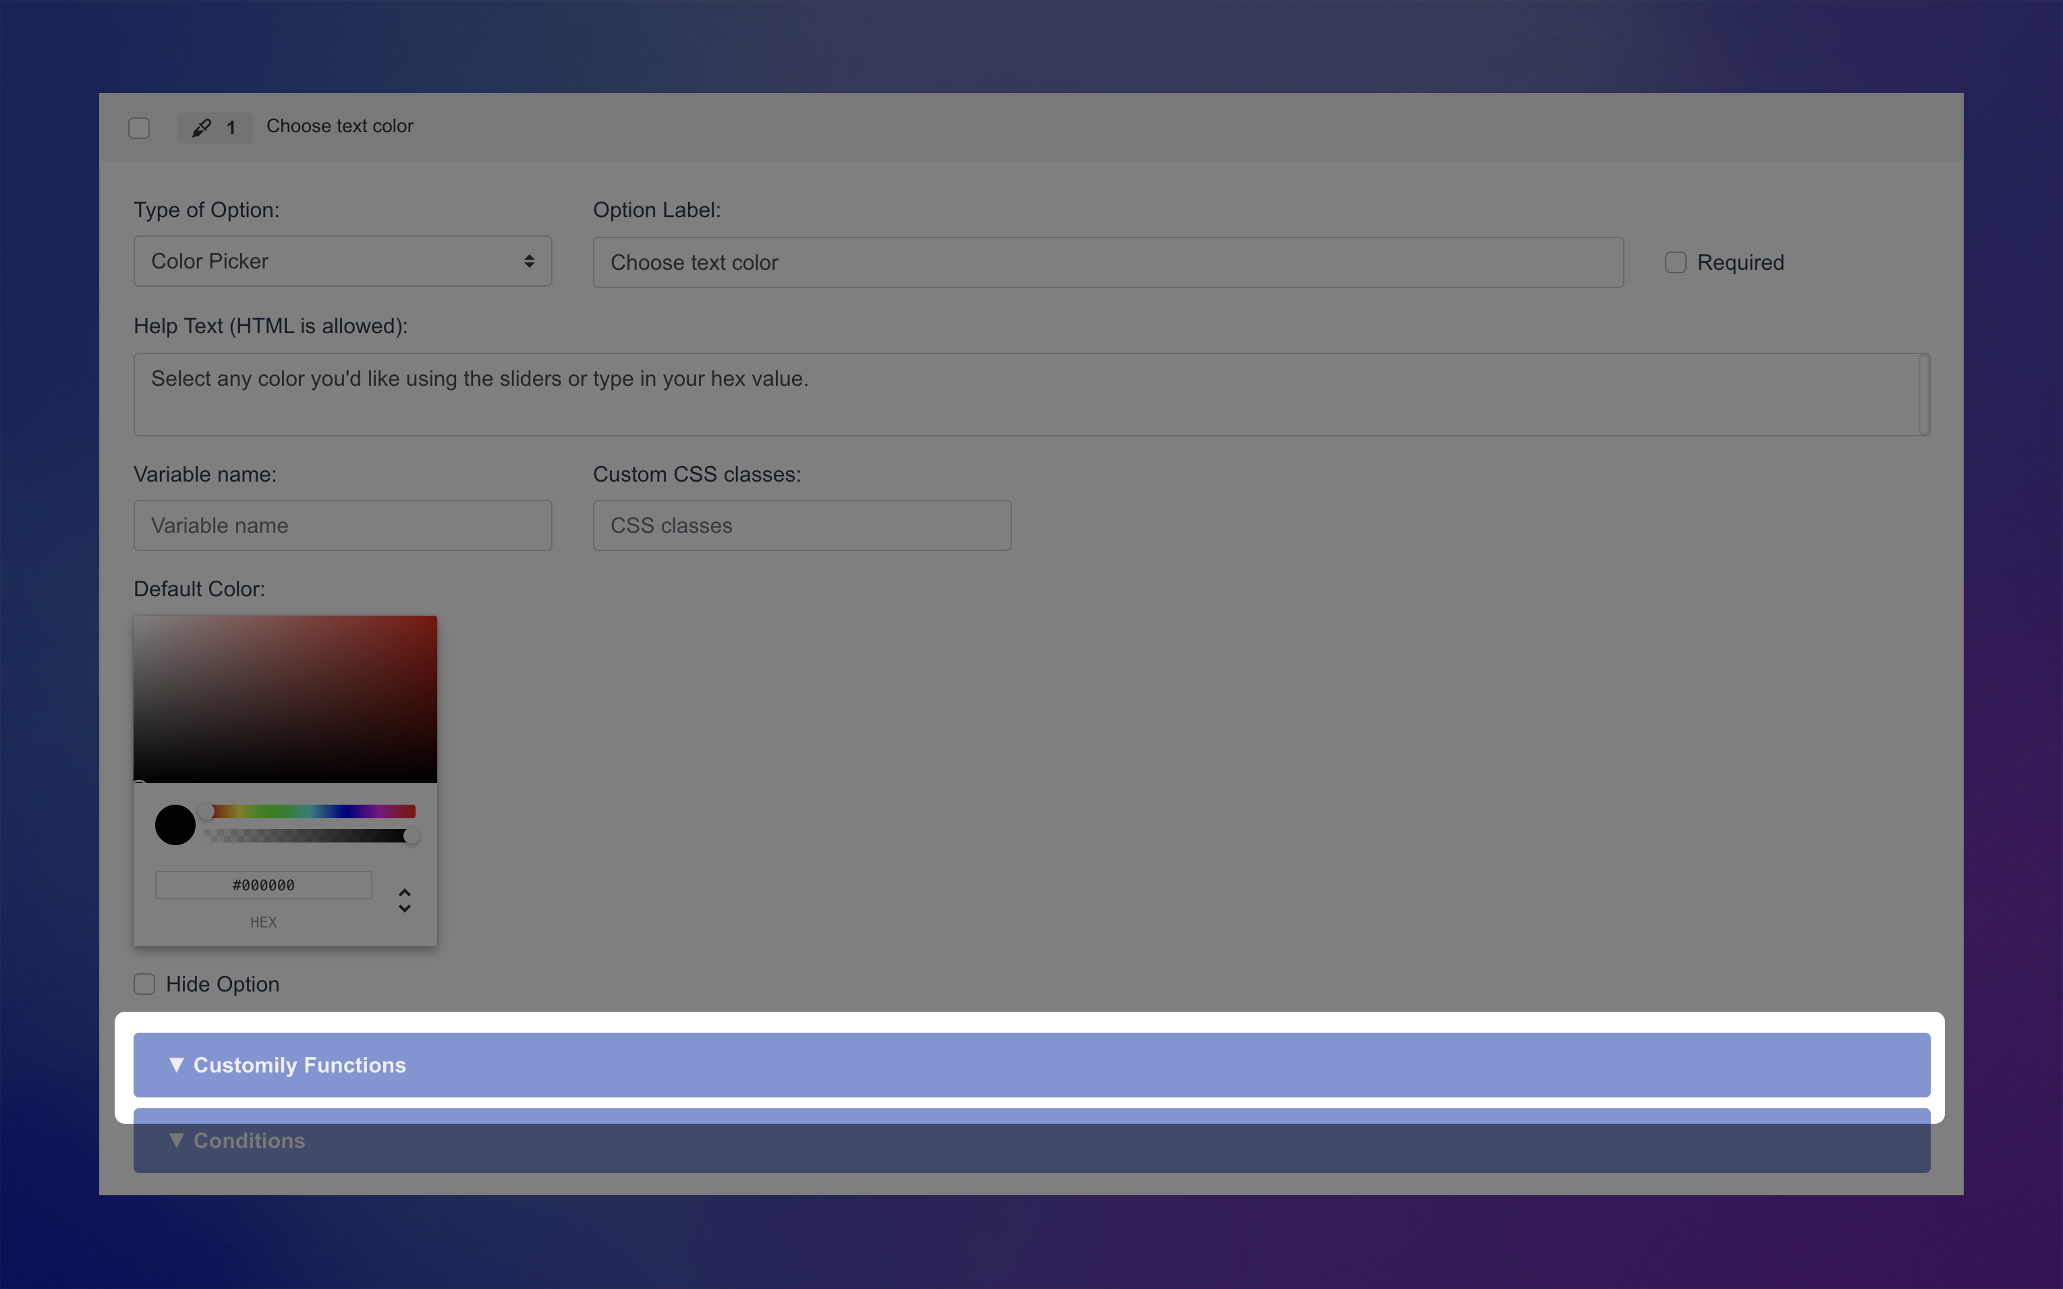Click the eyedropper option type icon

click(201, 128)
